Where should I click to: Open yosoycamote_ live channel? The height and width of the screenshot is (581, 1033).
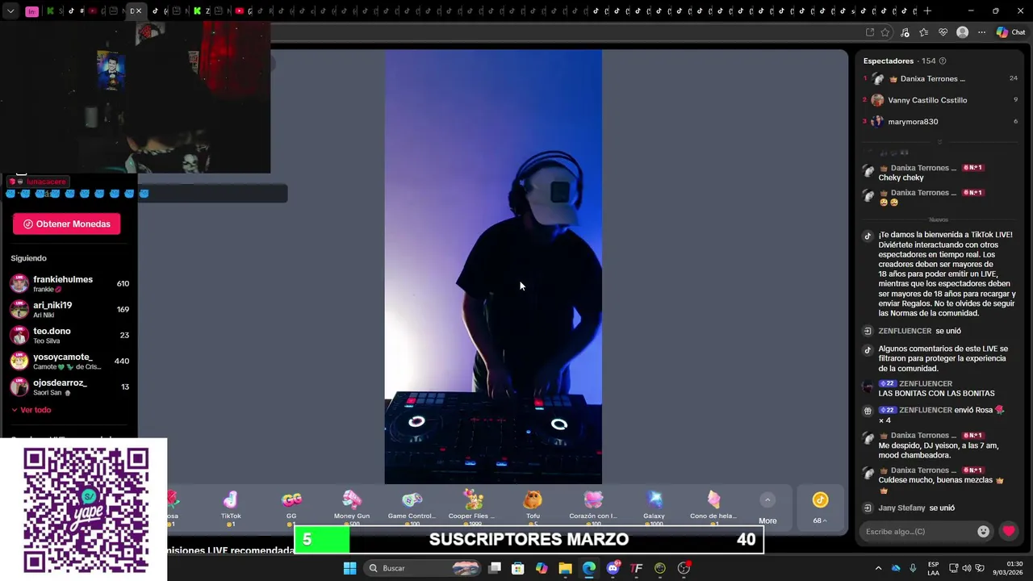69,361
